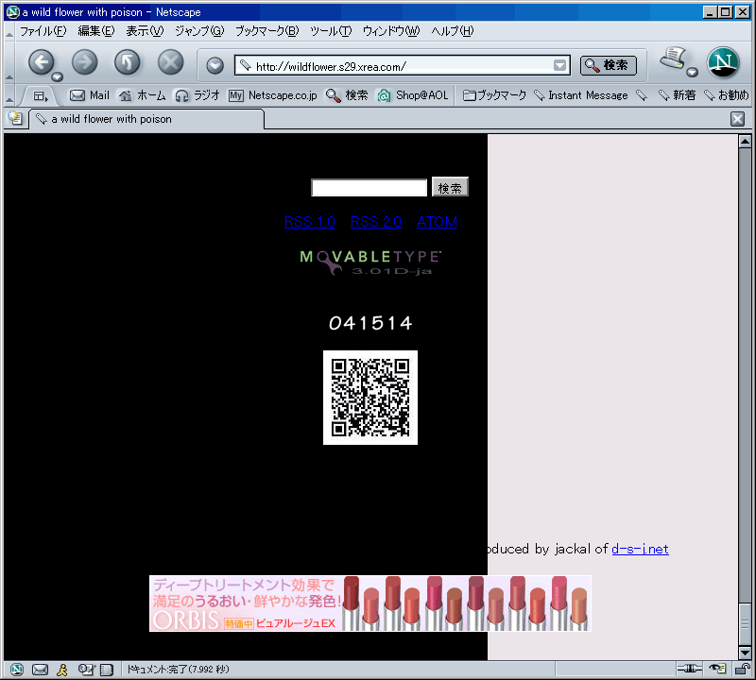The image size is (756, 680).
Task: Collapse the menu bar grippy handle
Action: click(9, 32)
